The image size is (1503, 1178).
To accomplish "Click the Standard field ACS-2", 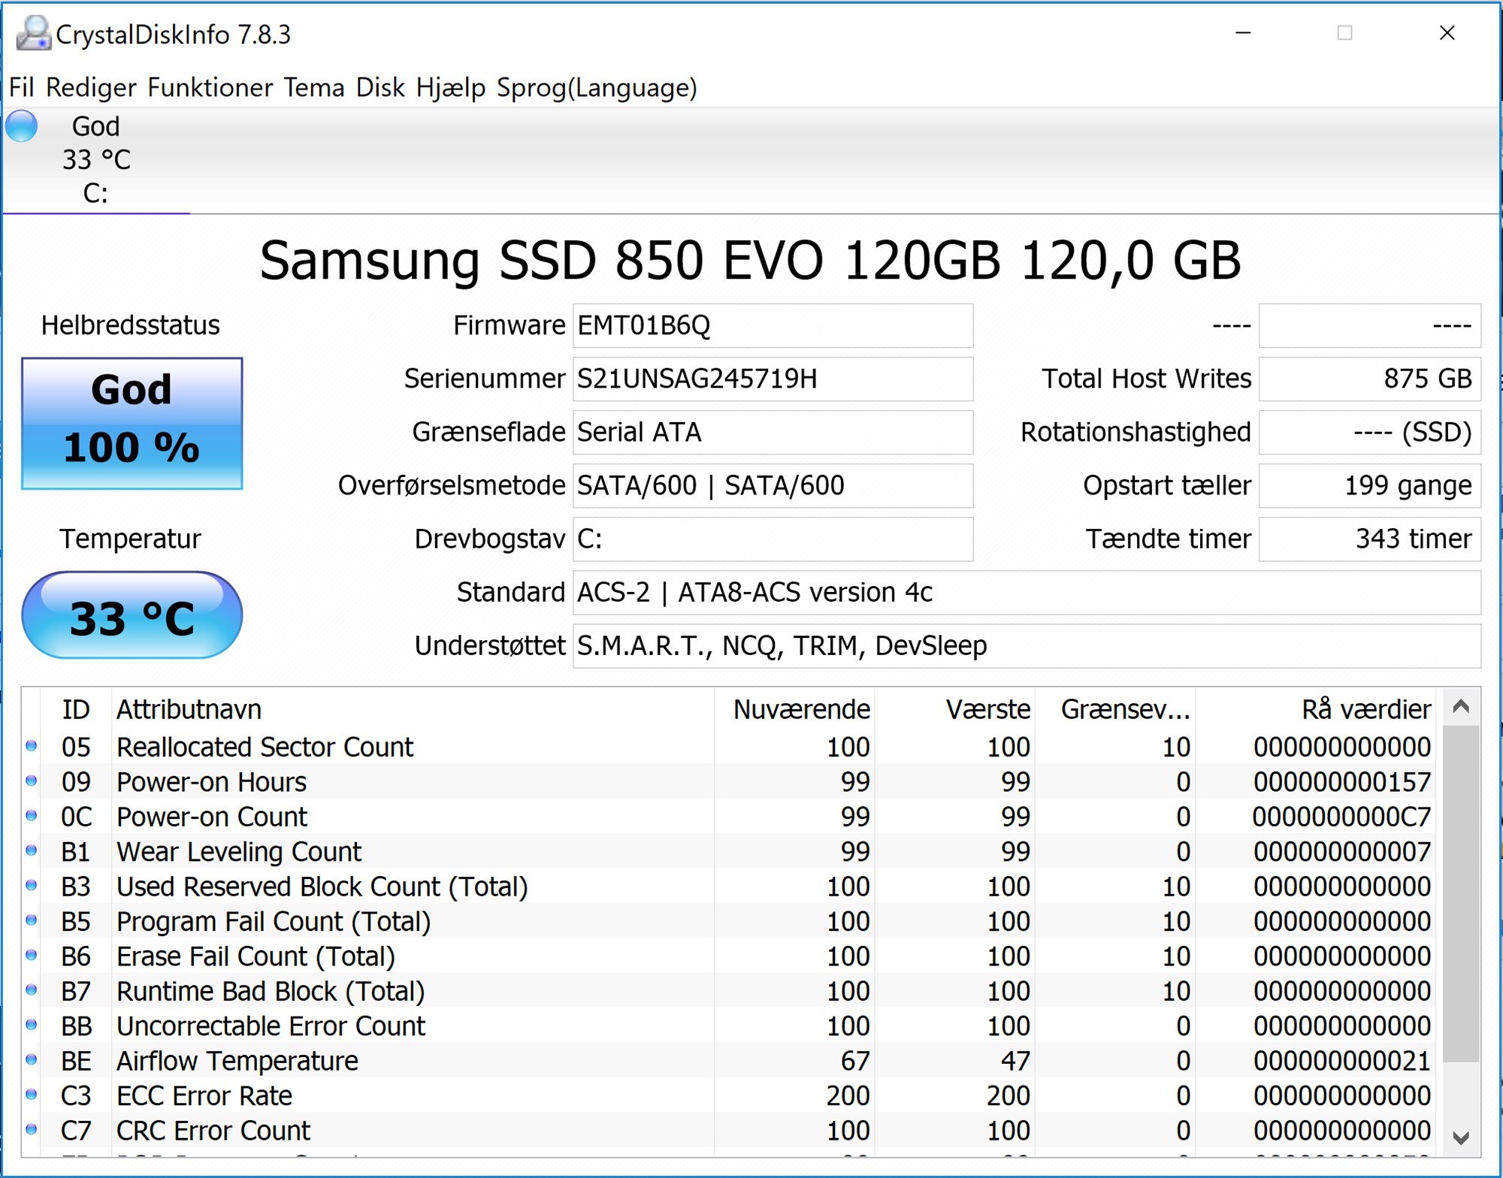I will tap(1027, 593).
